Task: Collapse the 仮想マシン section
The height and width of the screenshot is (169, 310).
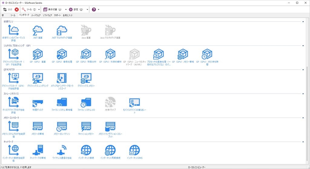Action: [x=303, y=22]
